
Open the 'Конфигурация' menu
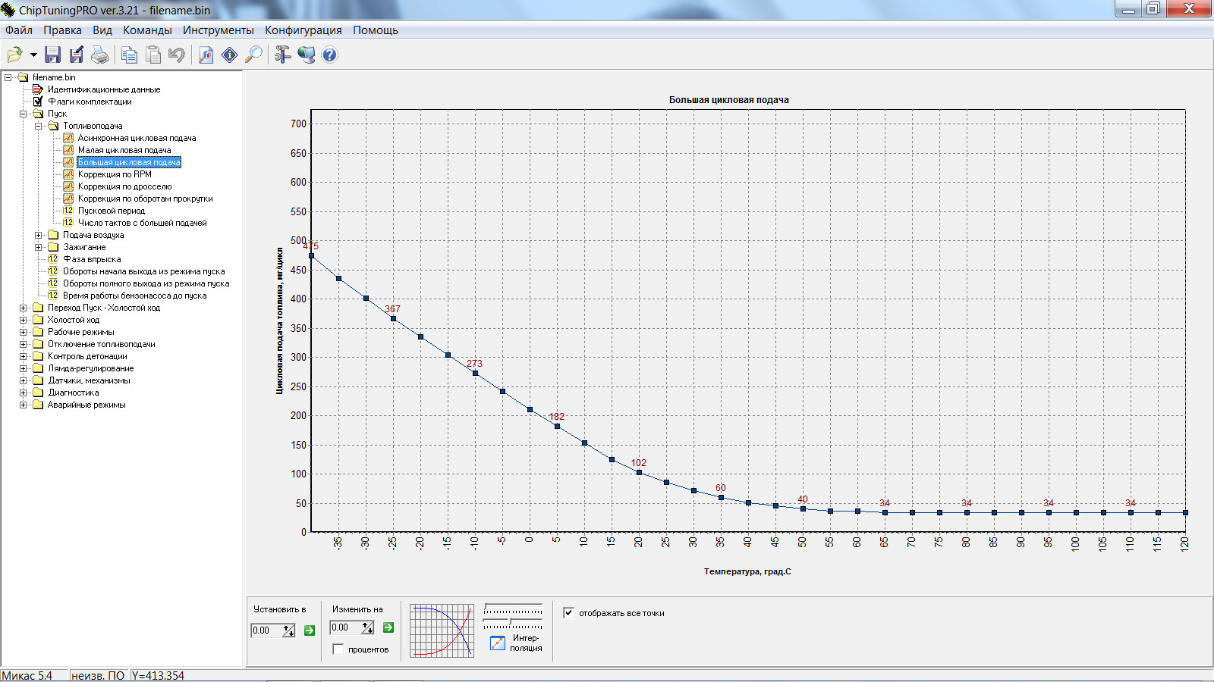click(x=303, y=30)
